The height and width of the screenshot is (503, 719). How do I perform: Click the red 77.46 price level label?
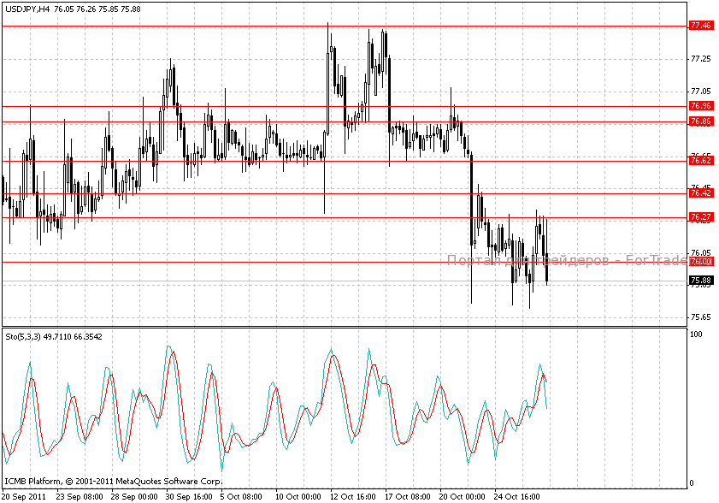(701, 26)
